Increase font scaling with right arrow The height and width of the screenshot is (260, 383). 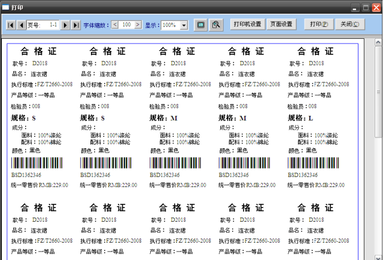point(138,25)
